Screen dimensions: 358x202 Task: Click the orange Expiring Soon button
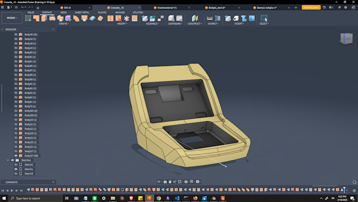[x=311, y=7]
